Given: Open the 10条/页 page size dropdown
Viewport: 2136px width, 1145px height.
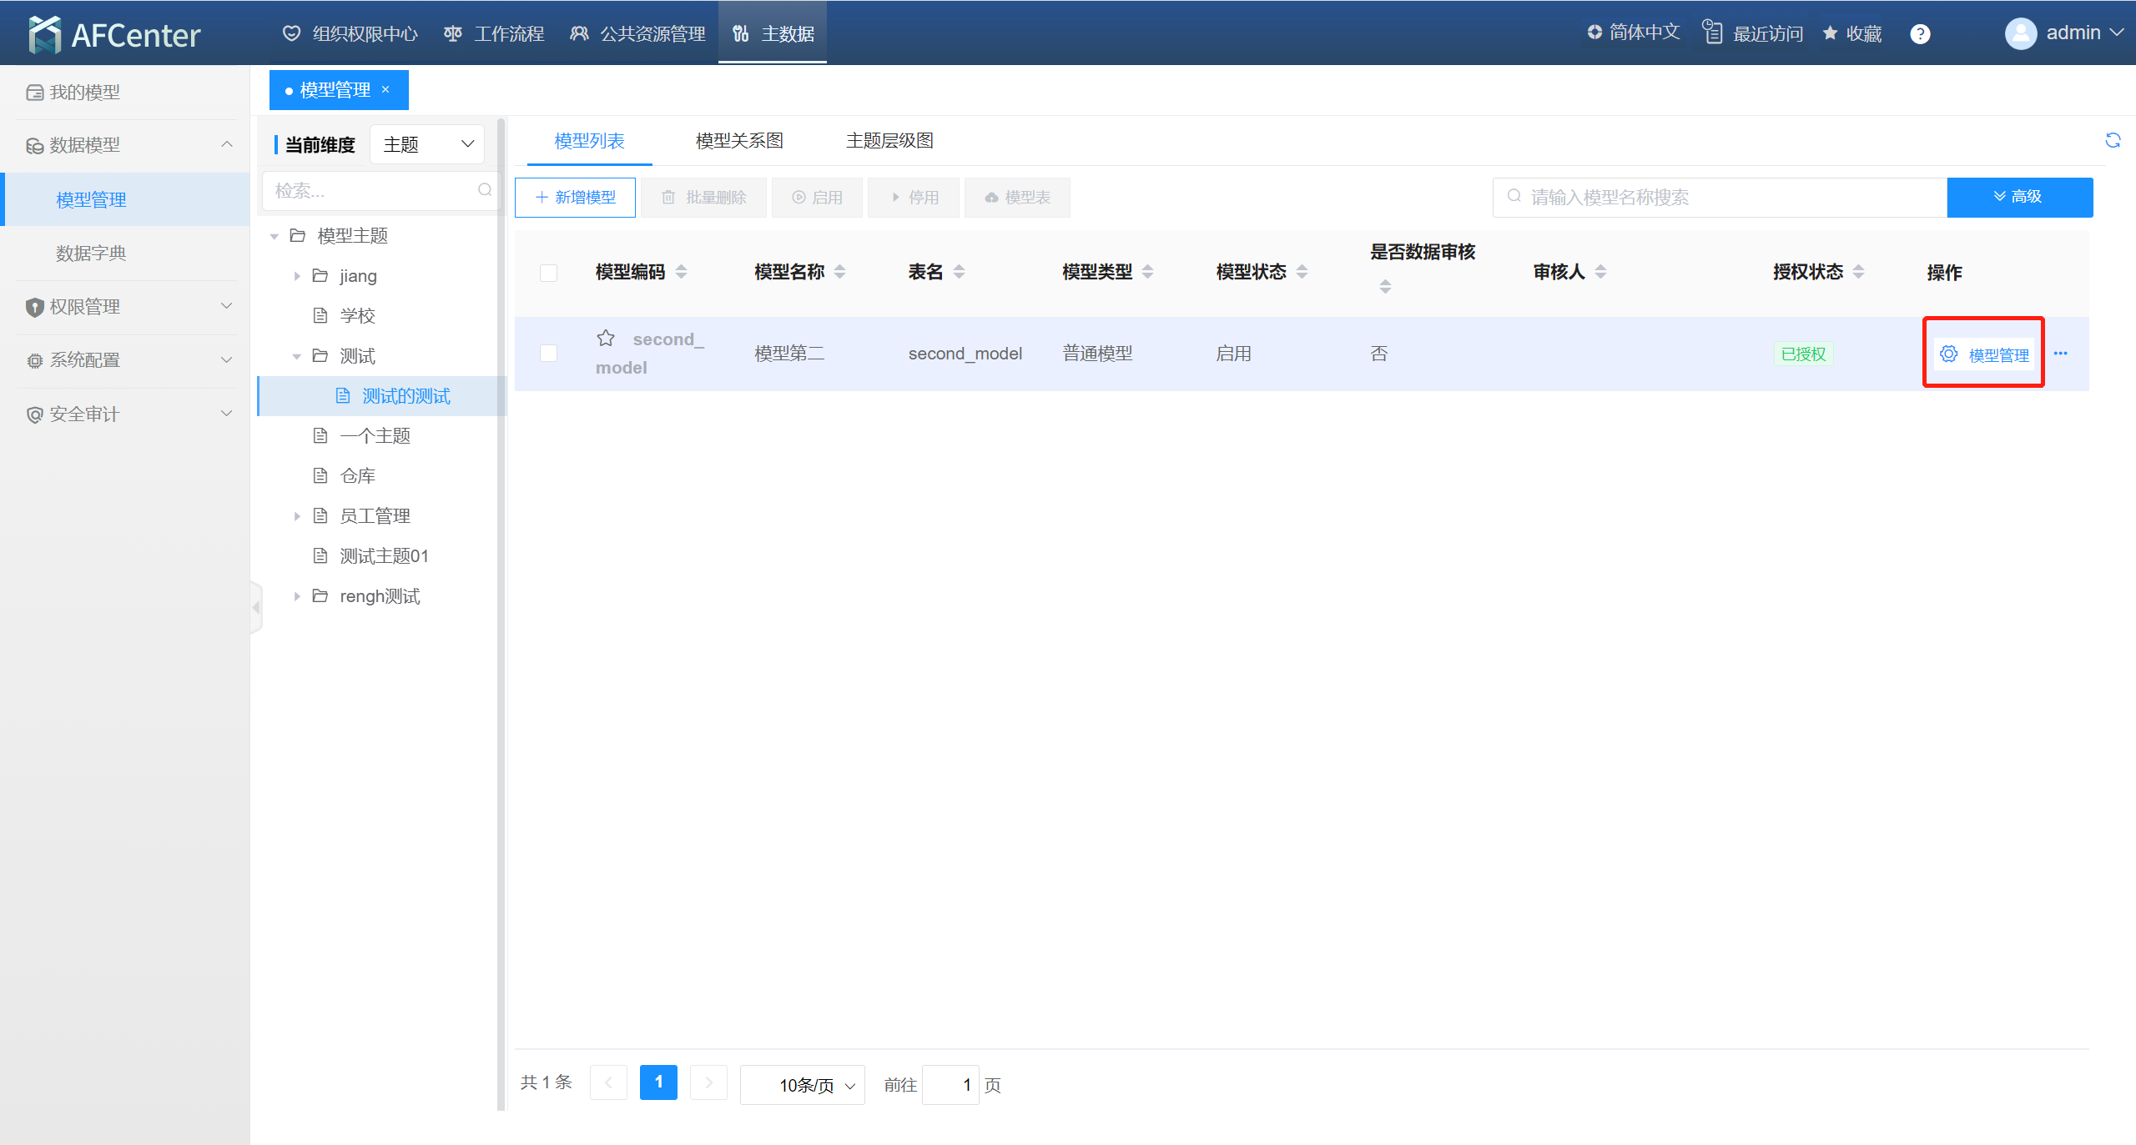Looking at the screenshot, I should click(803, 1085).
